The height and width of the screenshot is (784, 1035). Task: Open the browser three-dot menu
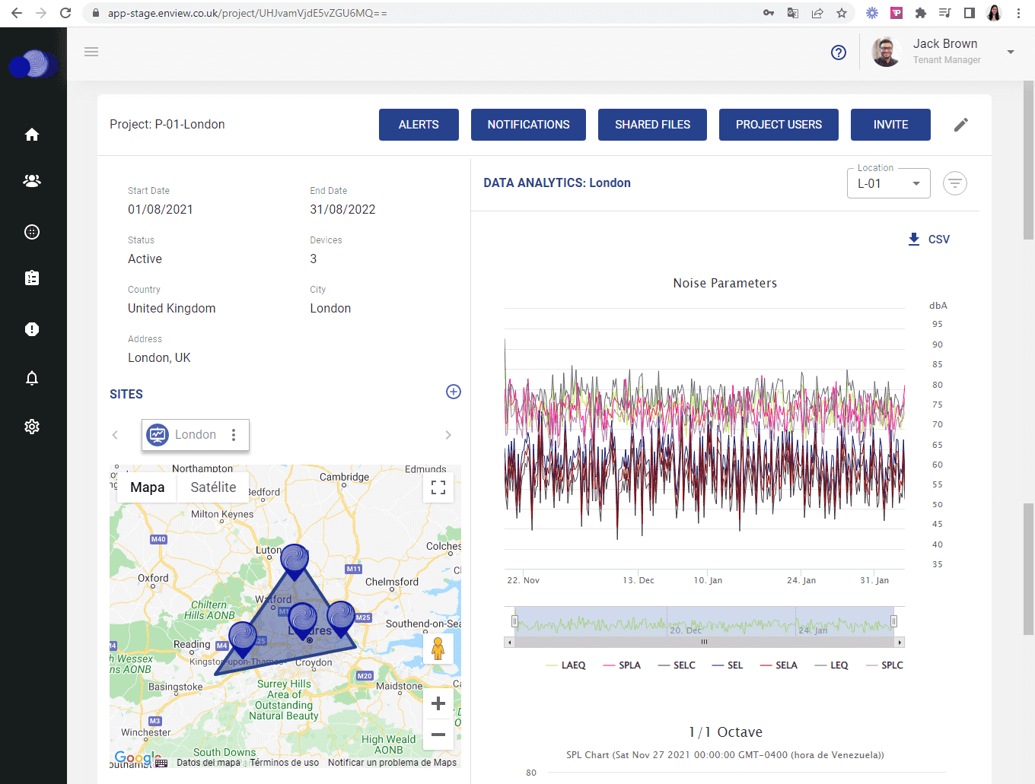coord(1018,13)
